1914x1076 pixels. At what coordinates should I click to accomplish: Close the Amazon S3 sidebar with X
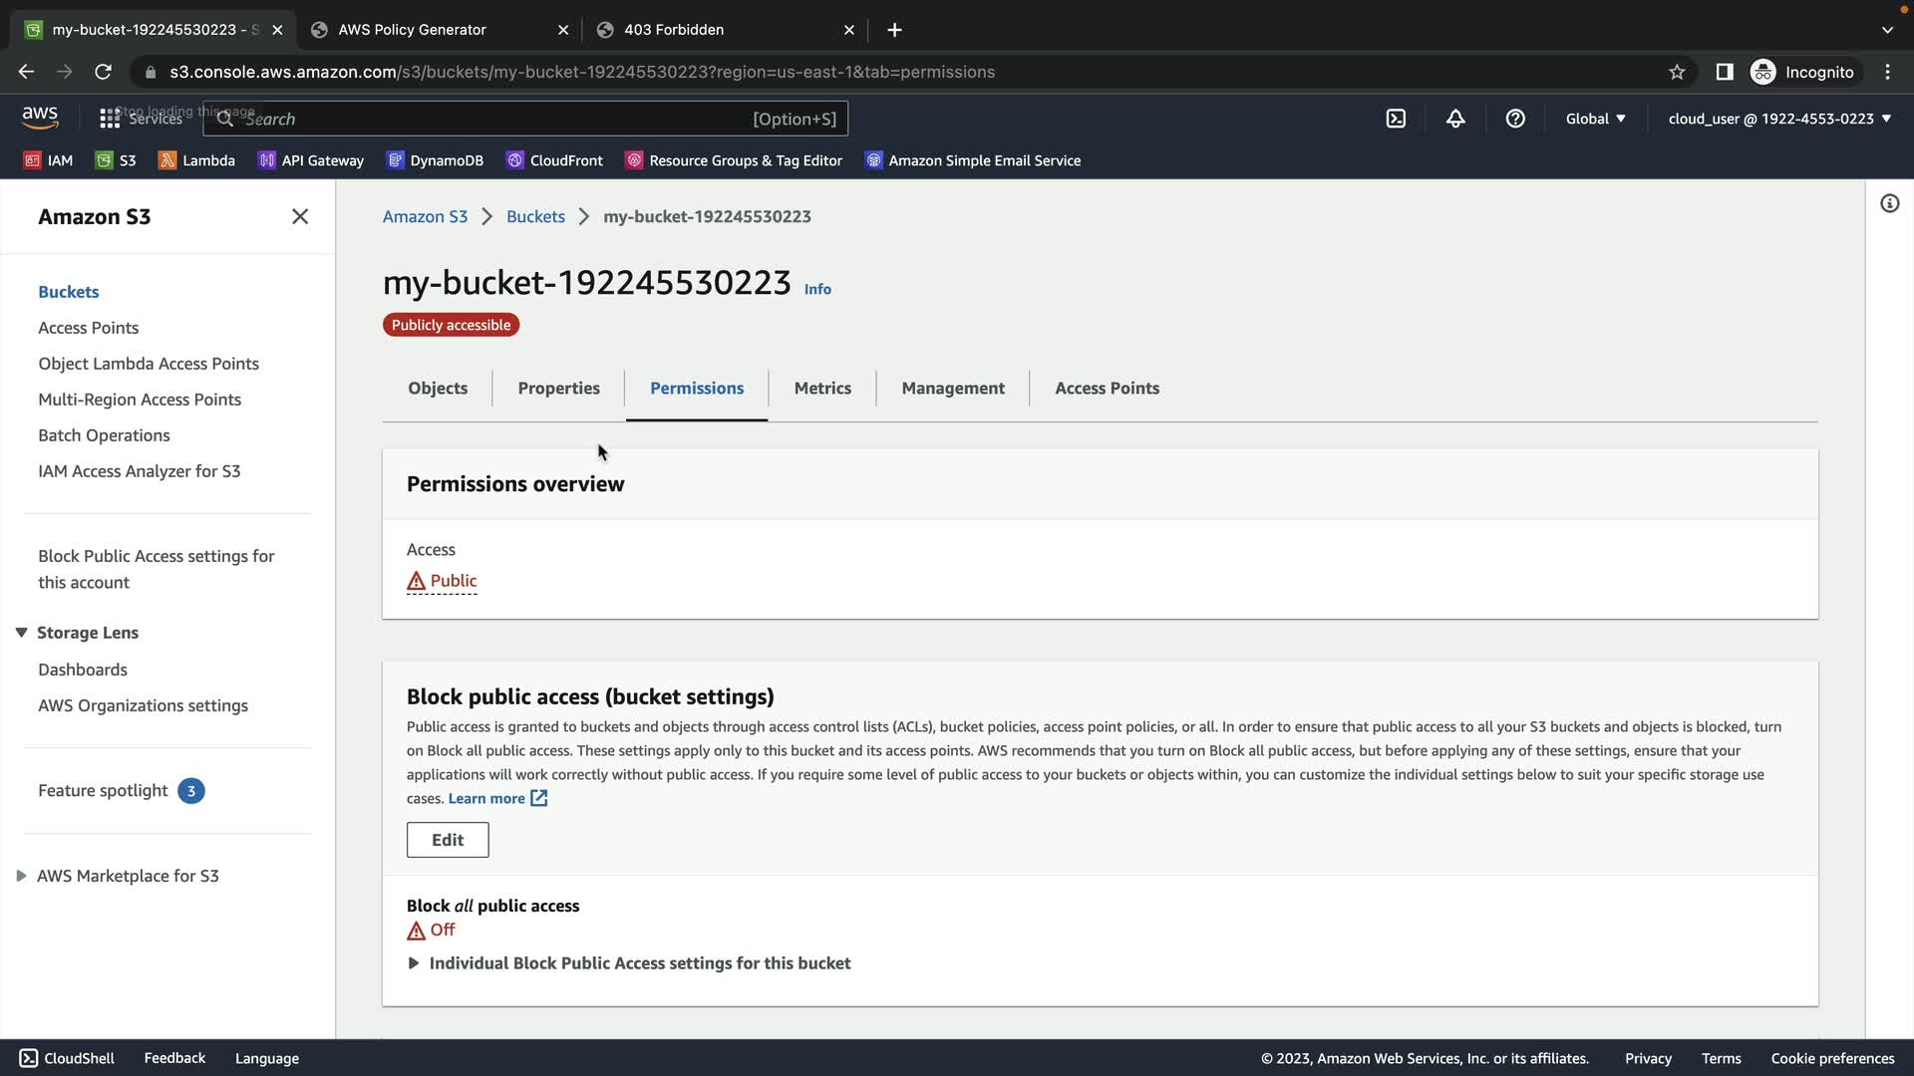[x=300, y=216]
